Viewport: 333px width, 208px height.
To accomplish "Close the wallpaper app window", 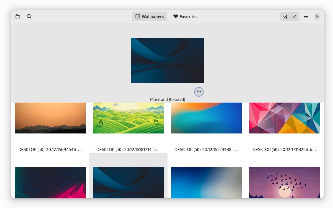I will [x=317, y=16].
